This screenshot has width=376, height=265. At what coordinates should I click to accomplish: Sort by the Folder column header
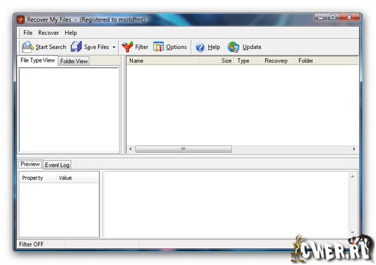click(x=327, y=61)
